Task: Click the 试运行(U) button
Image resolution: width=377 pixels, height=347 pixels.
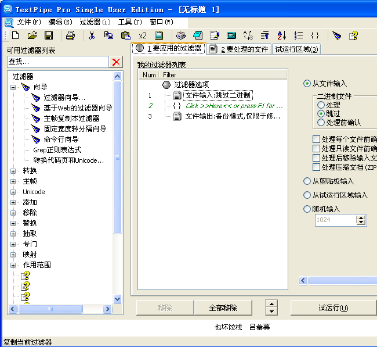Action: pyautogui.click(x=333, y=307)
